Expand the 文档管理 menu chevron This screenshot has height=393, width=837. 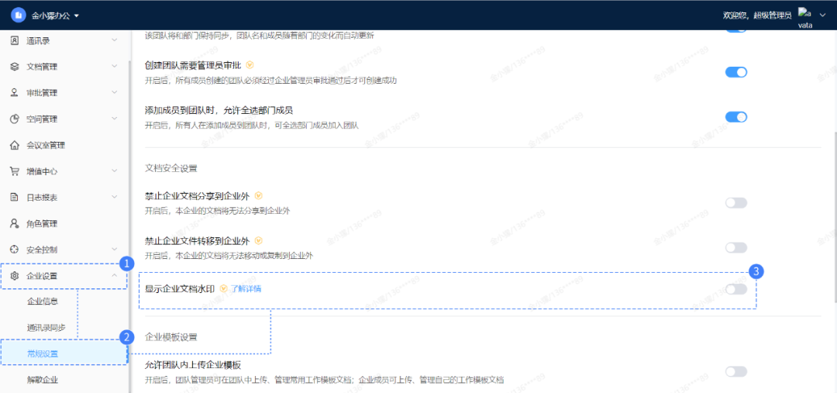[x=114, y=67]
